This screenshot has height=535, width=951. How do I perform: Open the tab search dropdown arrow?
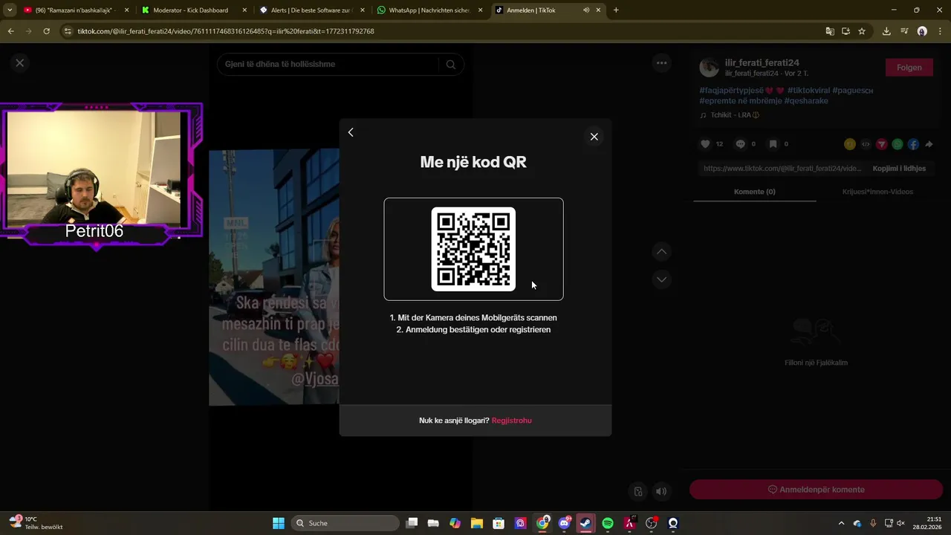10,10
